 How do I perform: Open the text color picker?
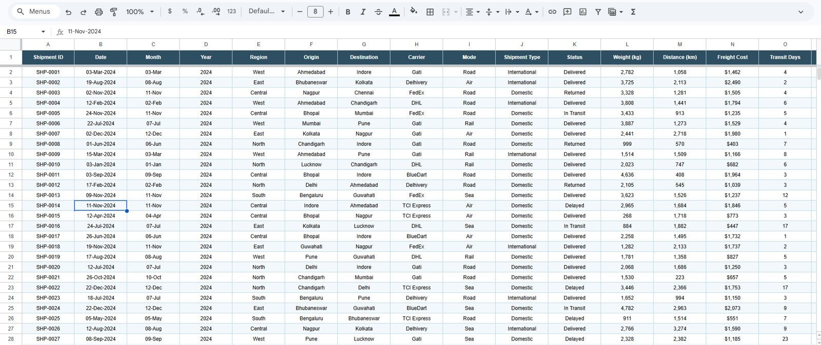tap(394, 12)
